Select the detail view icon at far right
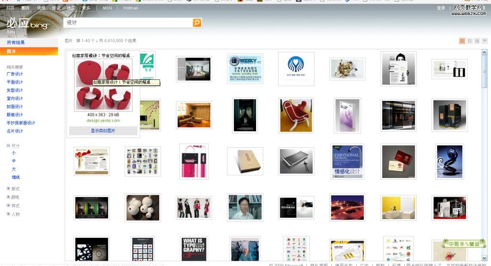 (x=485, y=41)
